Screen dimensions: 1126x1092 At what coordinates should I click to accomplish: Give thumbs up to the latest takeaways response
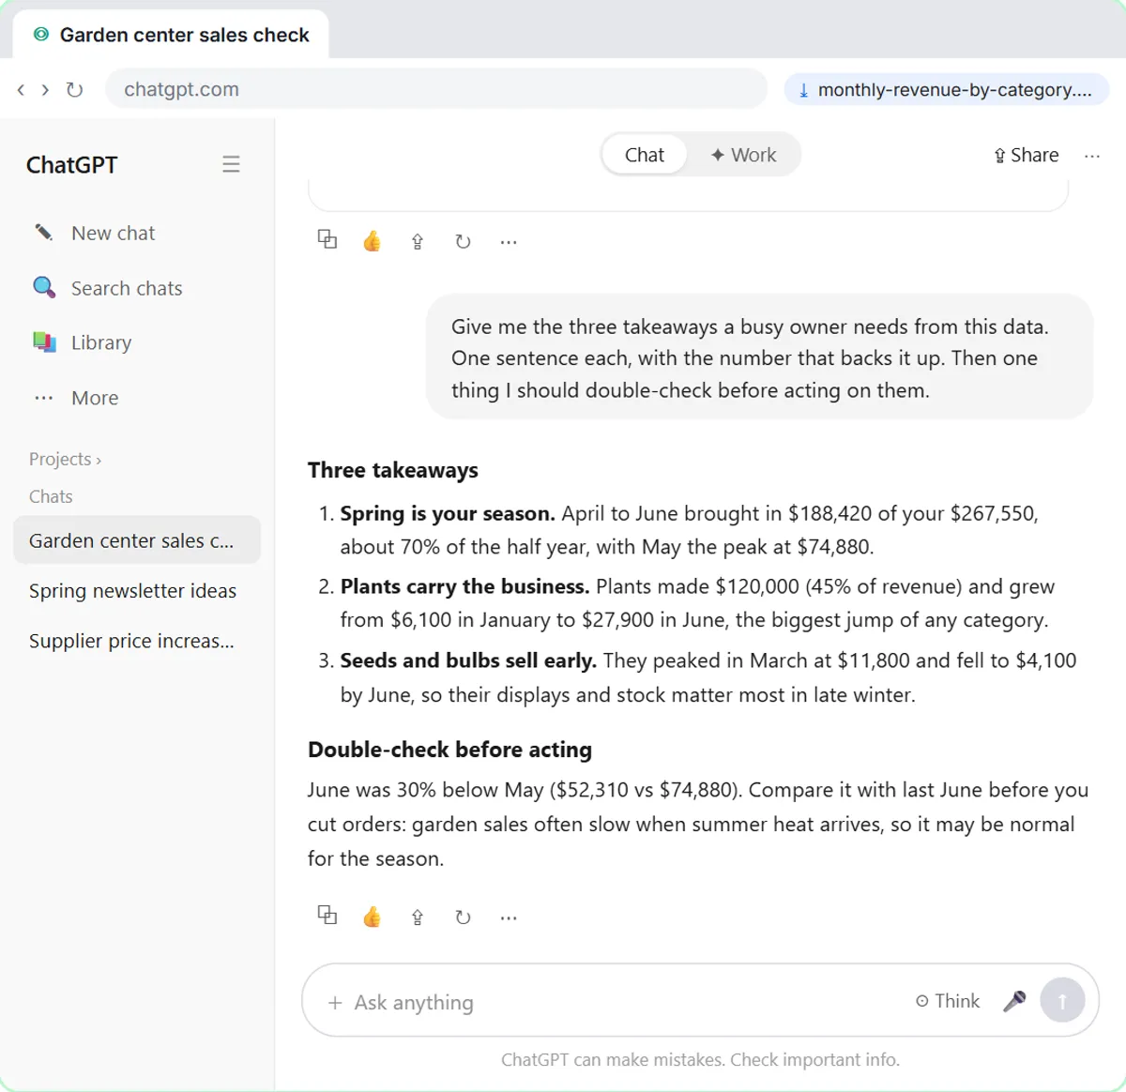[x=373, y=917]
